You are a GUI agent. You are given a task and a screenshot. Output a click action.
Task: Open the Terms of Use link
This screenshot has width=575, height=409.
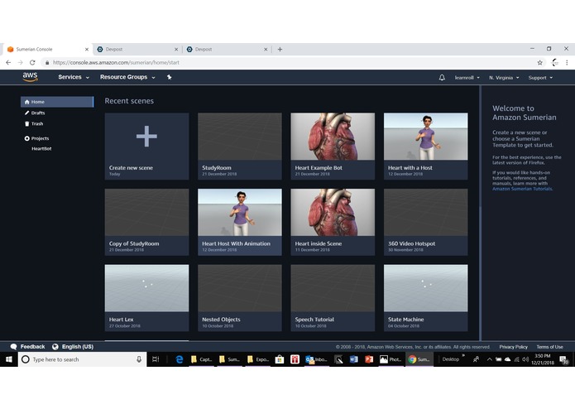(x=549, y=347)
